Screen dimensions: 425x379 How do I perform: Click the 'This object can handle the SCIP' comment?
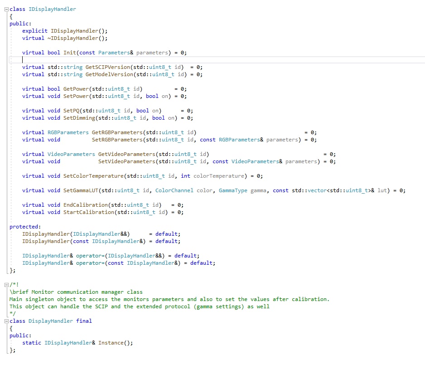click(x=139, y=306)
